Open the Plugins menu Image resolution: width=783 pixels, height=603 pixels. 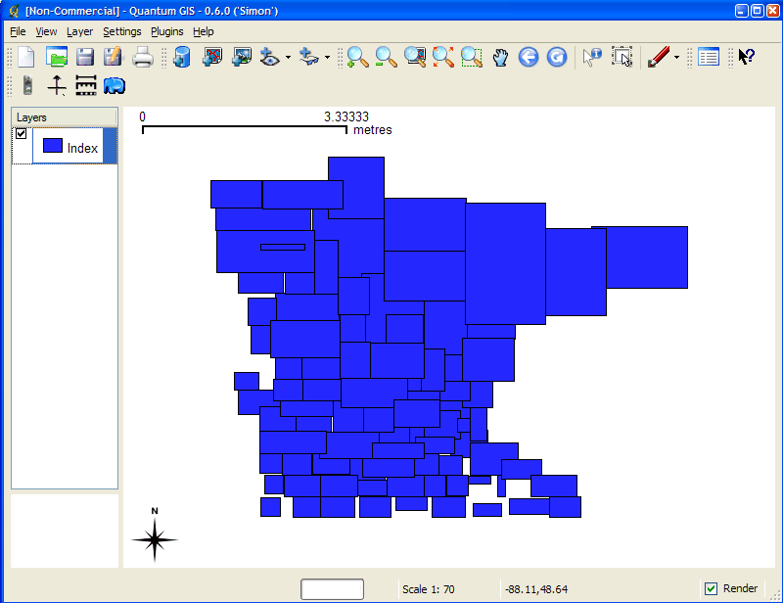(166, 31)
